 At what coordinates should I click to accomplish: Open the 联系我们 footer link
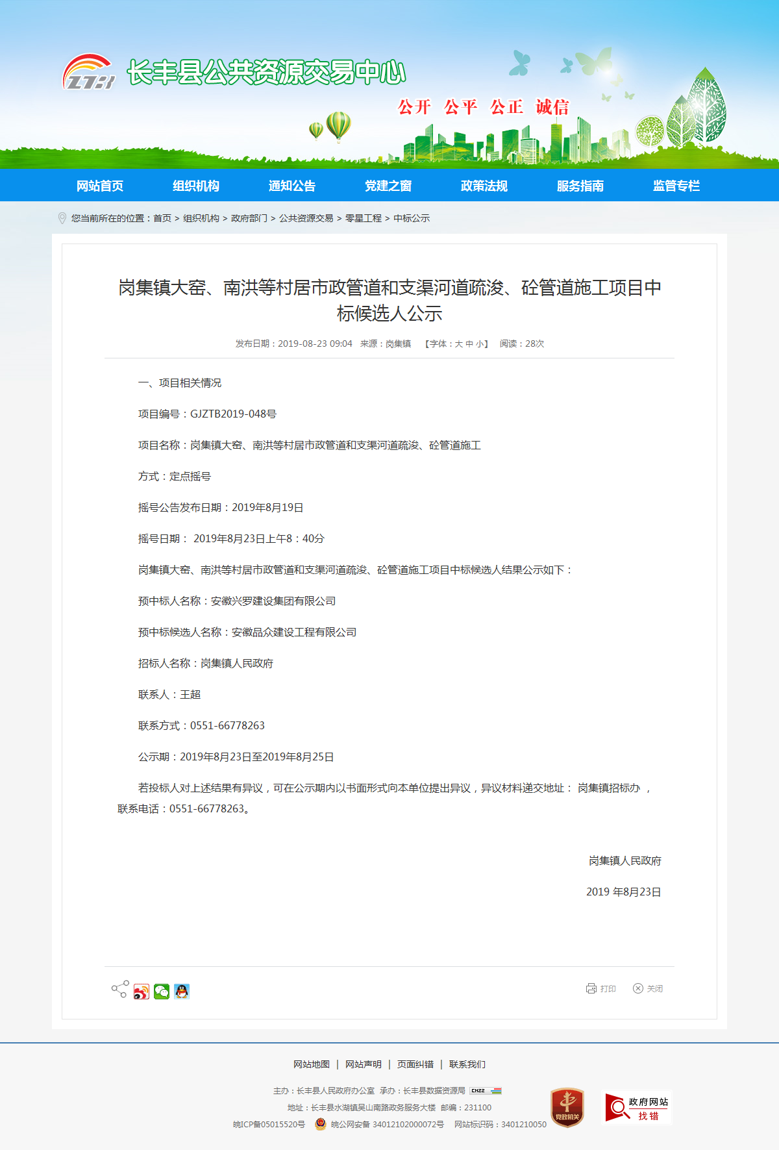point(467,1064)
